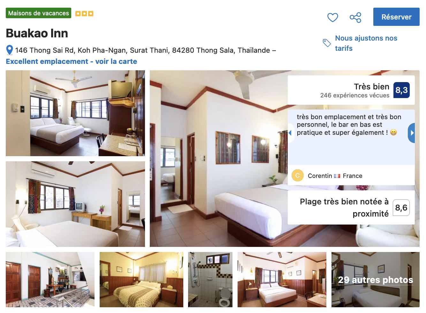Open the room photo with small TV

75,204
